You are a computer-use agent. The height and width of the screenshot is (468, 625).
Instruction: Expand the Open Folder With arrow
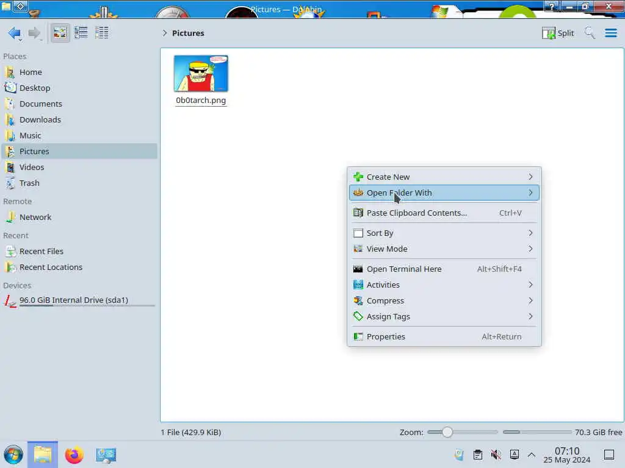(x=530, y=193)
